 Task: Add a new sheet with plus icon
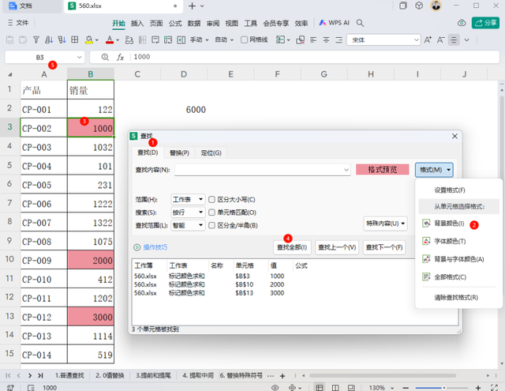(x=282, y=376)
